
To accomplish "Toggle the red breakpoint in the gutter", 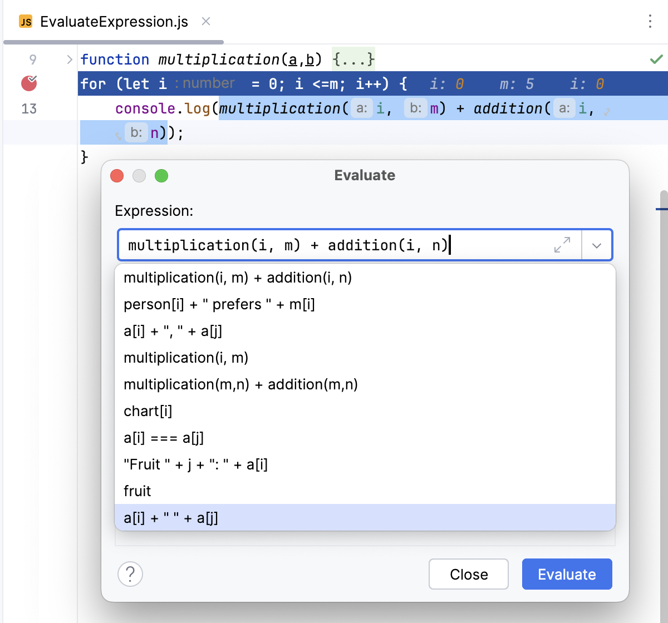I will (x=28, y=83).
